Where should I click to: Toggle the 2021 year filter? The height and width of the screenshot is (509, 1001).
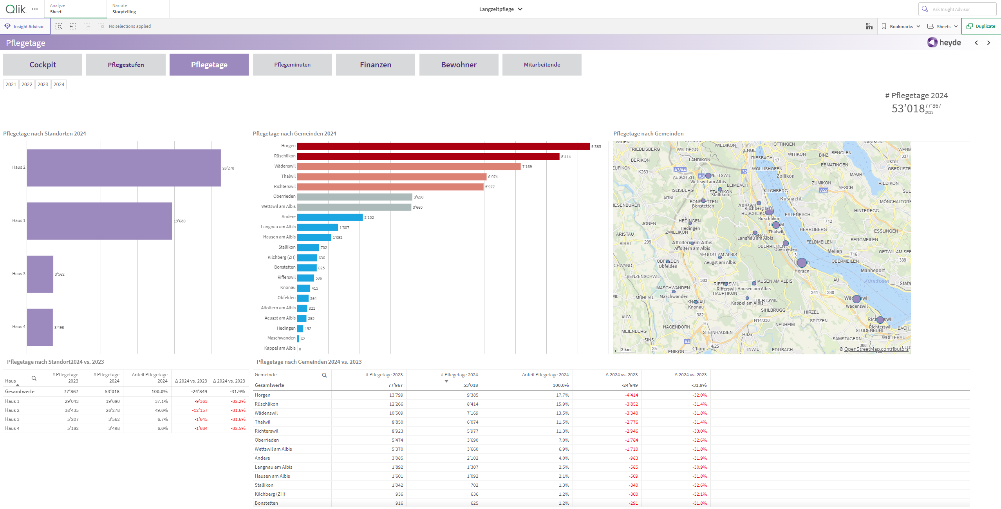pyautogui.click(x=11, y=84)
